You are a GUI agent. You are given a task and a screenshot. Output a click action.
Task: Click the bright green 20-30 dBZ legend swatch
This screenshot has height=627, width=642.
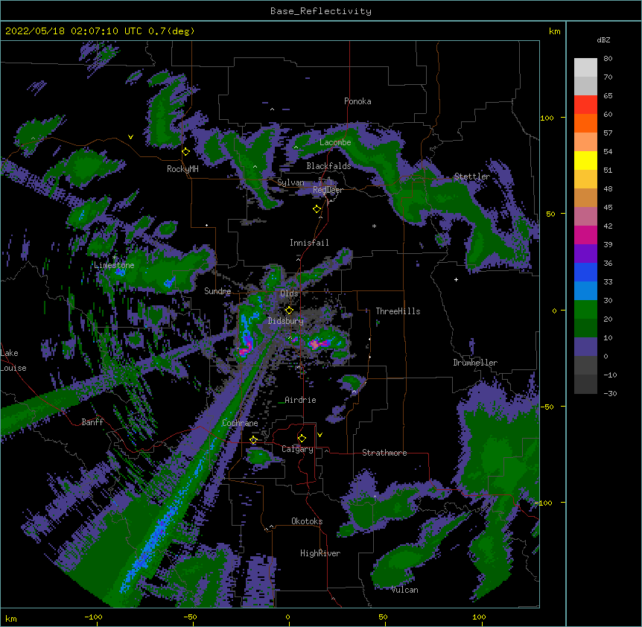point(585,310)
